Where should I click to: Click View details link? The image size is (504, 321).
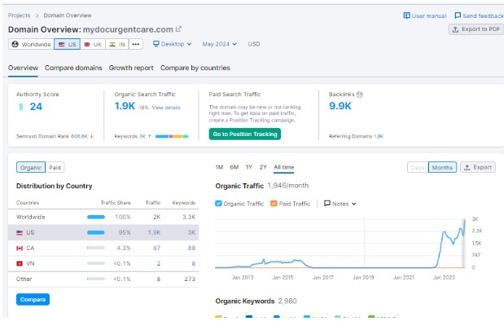(166, 108)
